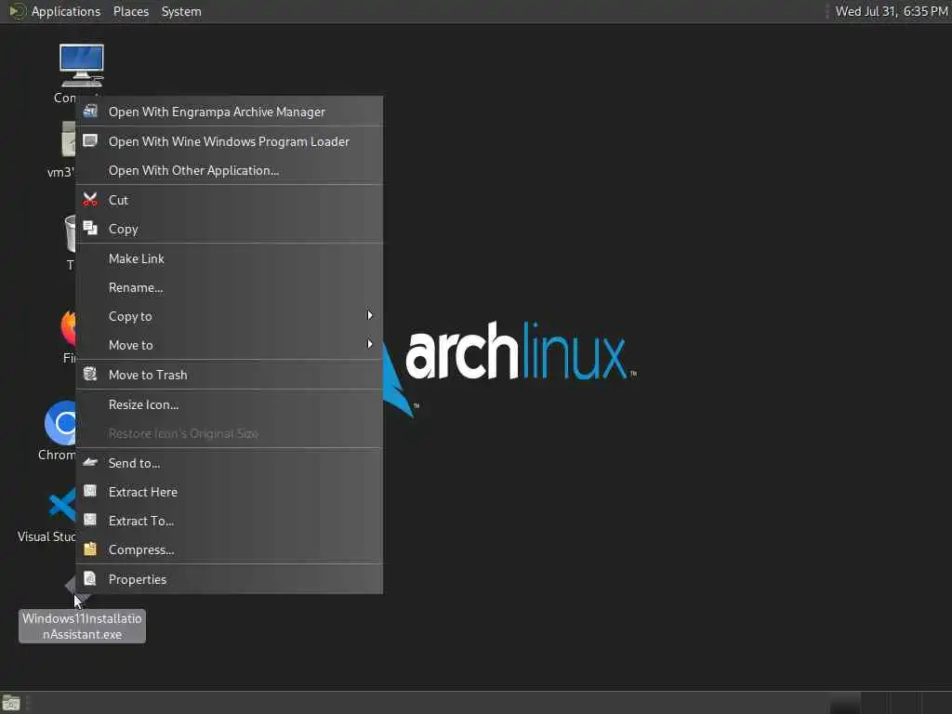The height and width of the screenshot is (714, 952).
Task: Click the Compress package icon
Action: pos(90,549)
